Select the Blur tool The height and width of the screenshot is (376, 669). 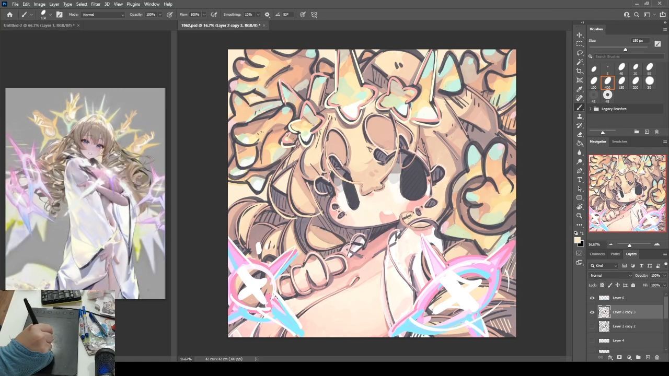(579, 152)
